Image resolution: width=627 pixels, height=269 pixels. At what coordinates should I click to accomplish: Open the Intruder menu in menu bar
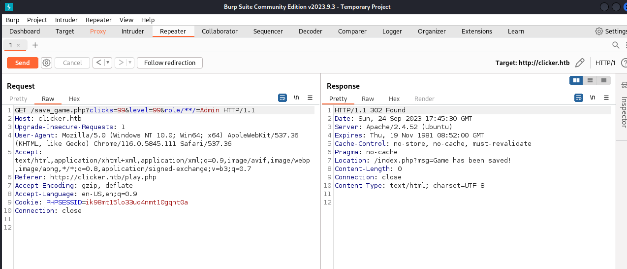coord(66,20)
